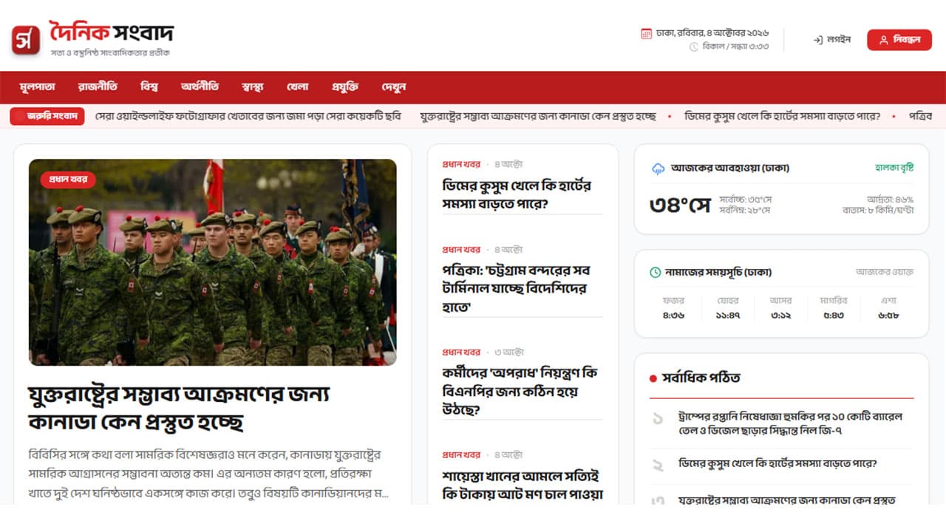The width and height of the screenshot is (946, 532).
Task: Click the আর্দ্রতা humidity value
Action: 890,199
